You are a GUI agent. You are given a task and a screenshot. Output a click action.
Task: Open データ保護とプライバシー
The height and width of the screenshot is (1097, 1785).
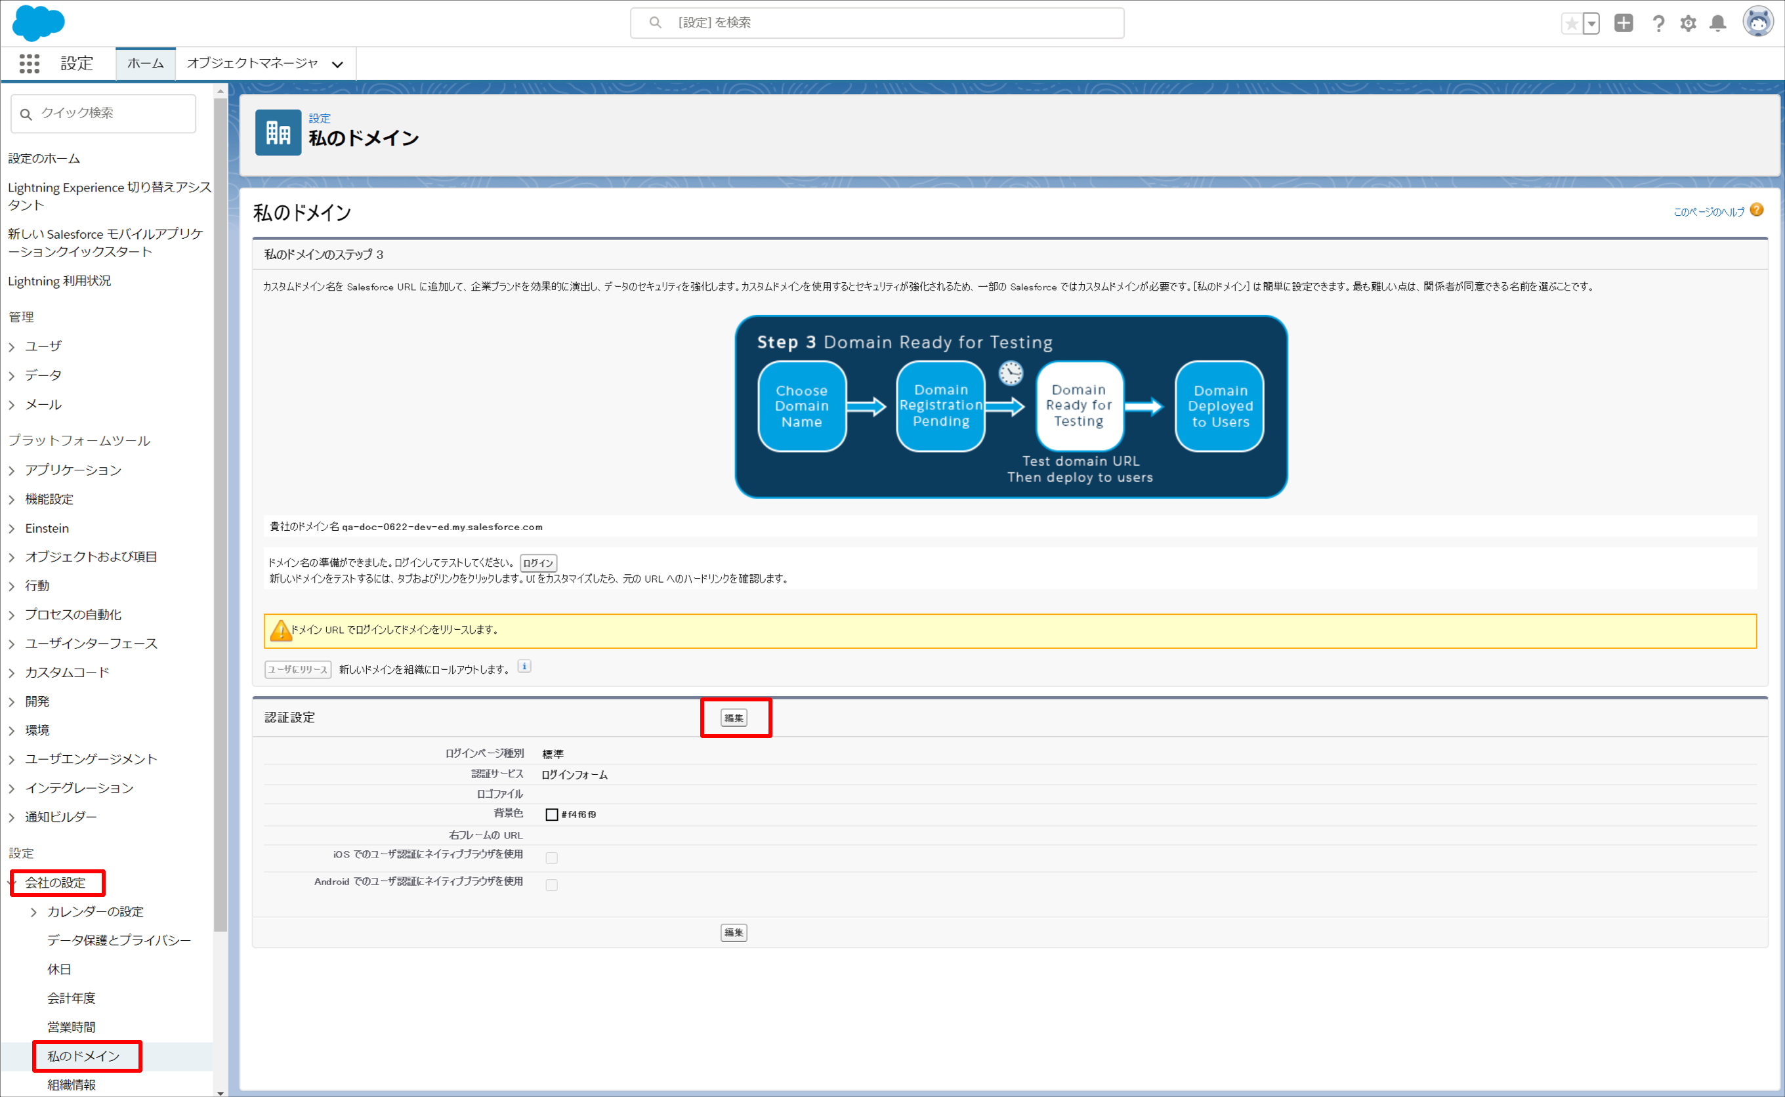(119, 940)
